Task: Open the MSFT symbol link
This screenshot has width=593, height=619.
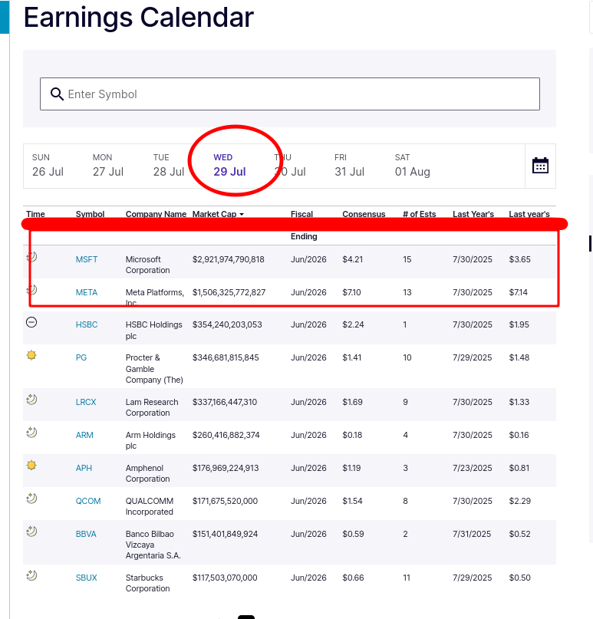Action: click(87, 259)
